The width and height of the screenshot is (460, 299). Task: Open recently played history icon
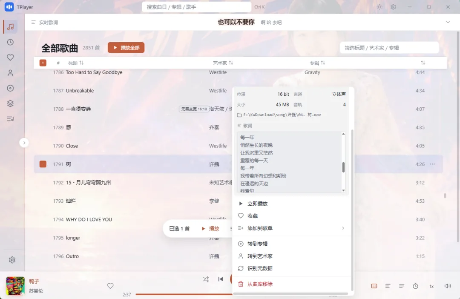(x=10, y=42)
